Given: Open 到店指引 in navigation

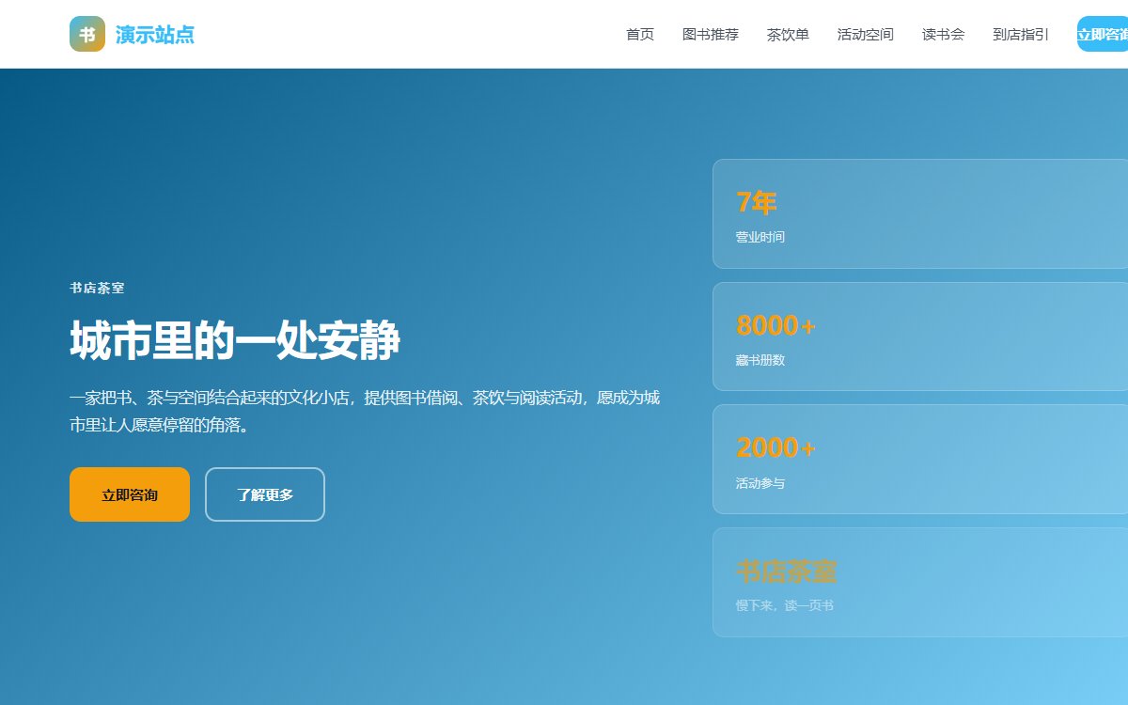Looking at the screenshot, I should click(1021, 35).
